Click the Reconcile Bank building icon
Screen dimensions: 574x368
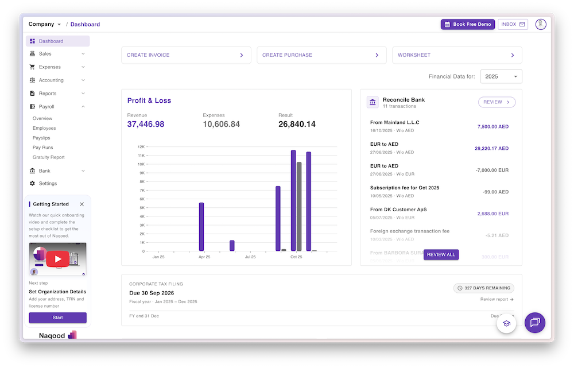point(373,103)
